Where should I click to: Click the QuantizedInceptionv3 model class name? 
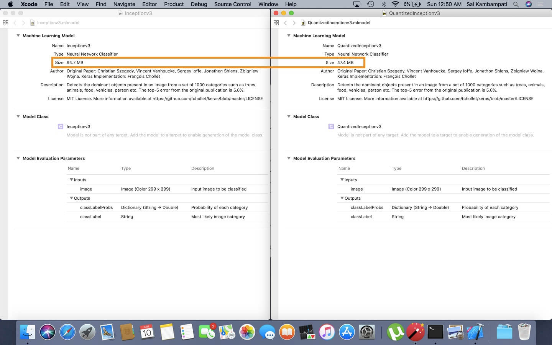pos(359,127)
